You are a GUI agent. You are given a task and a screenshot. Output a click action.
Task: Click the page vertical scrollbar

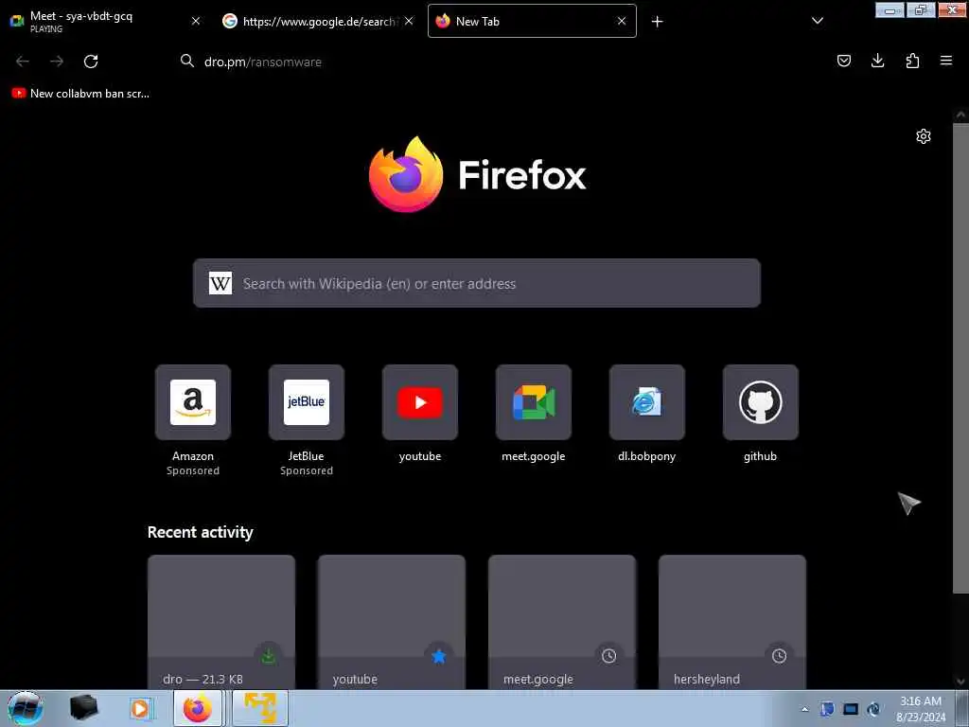pyautogui.click(x=960, y=359)
